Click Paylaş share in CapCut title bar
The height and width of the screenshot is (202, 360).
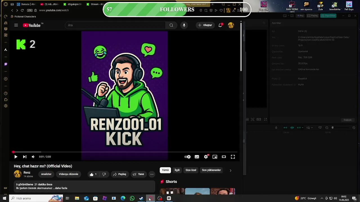[312, 16]
